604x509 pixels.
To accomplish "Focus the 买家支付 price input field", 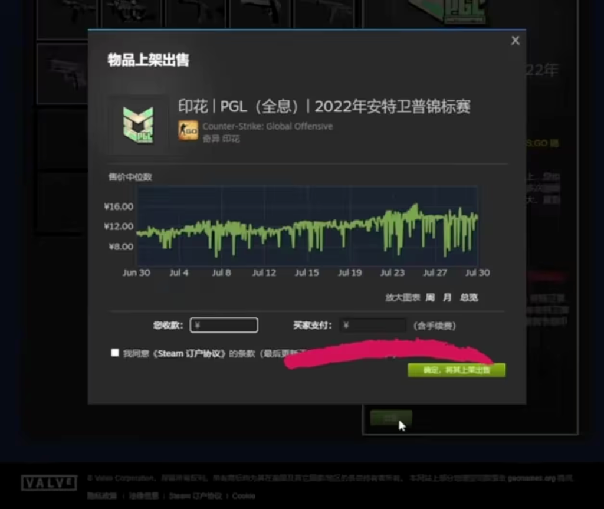I will (x=373, y=325).
